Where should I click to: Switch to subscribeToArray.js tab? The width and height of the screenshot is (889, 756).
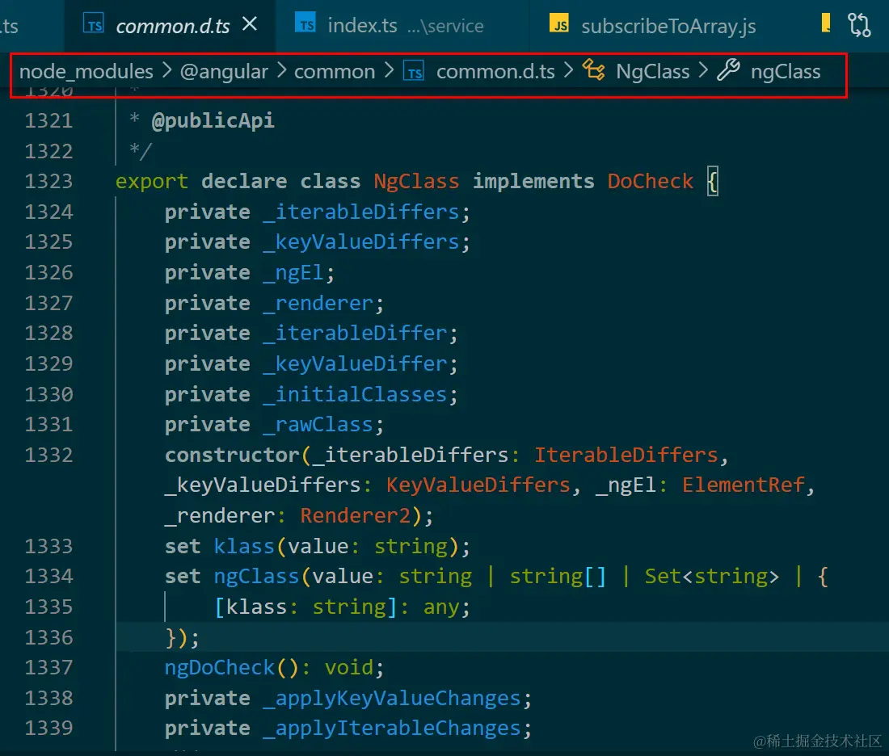[668, 26]
